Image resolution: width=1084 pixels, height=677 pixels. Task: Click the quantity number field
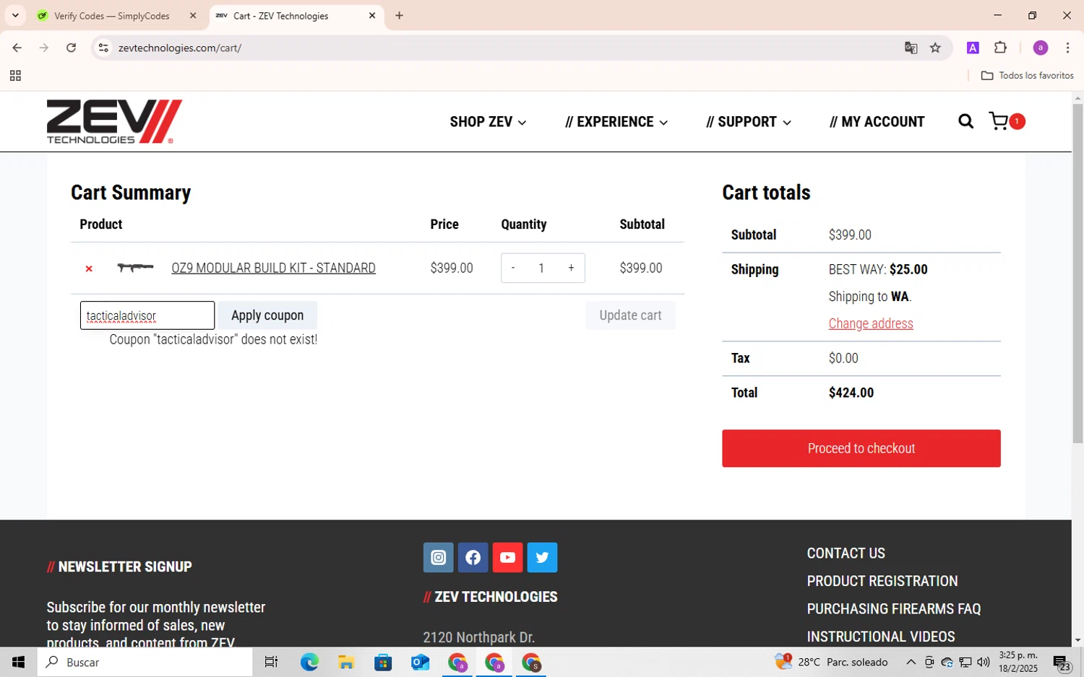541,268
